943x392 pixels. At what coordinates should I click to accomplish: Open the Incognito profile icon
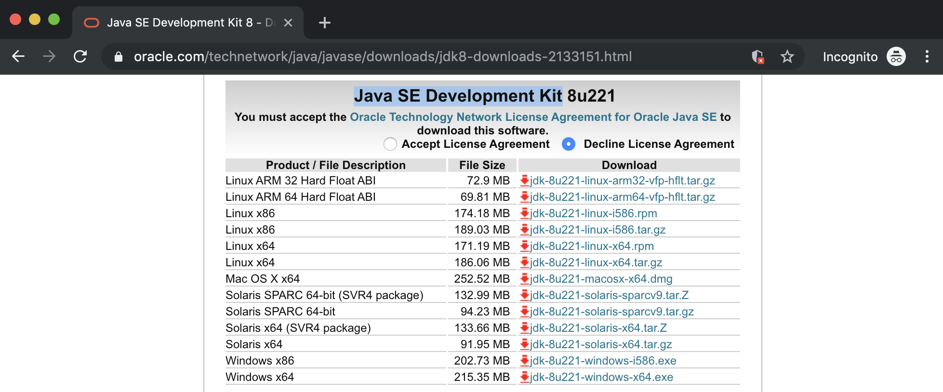(896, 57)
